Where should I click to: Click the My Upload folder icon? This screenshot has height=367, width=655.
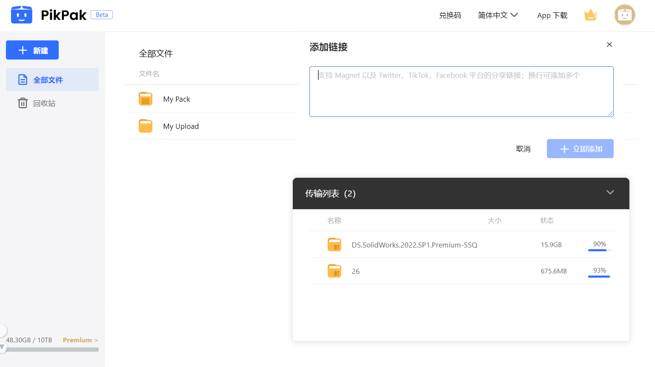[x=146, y=126]
